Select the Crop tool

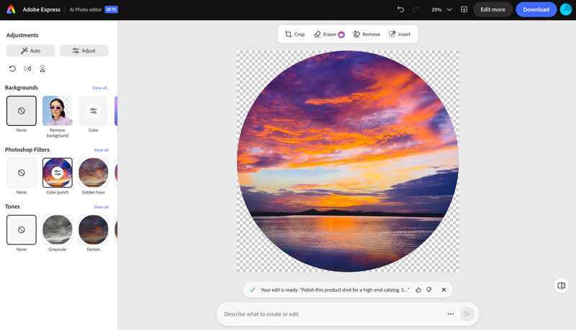point(294,34)
